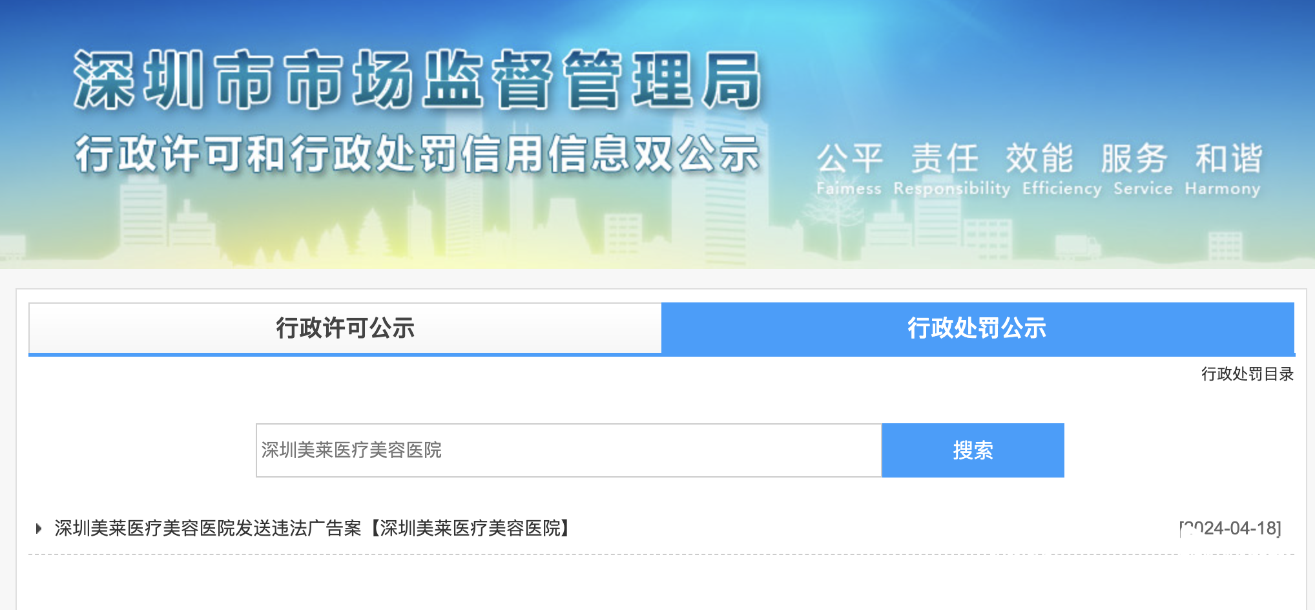Click the word Service in banner
1315x610 pixels.
[x=1143, y=189]
